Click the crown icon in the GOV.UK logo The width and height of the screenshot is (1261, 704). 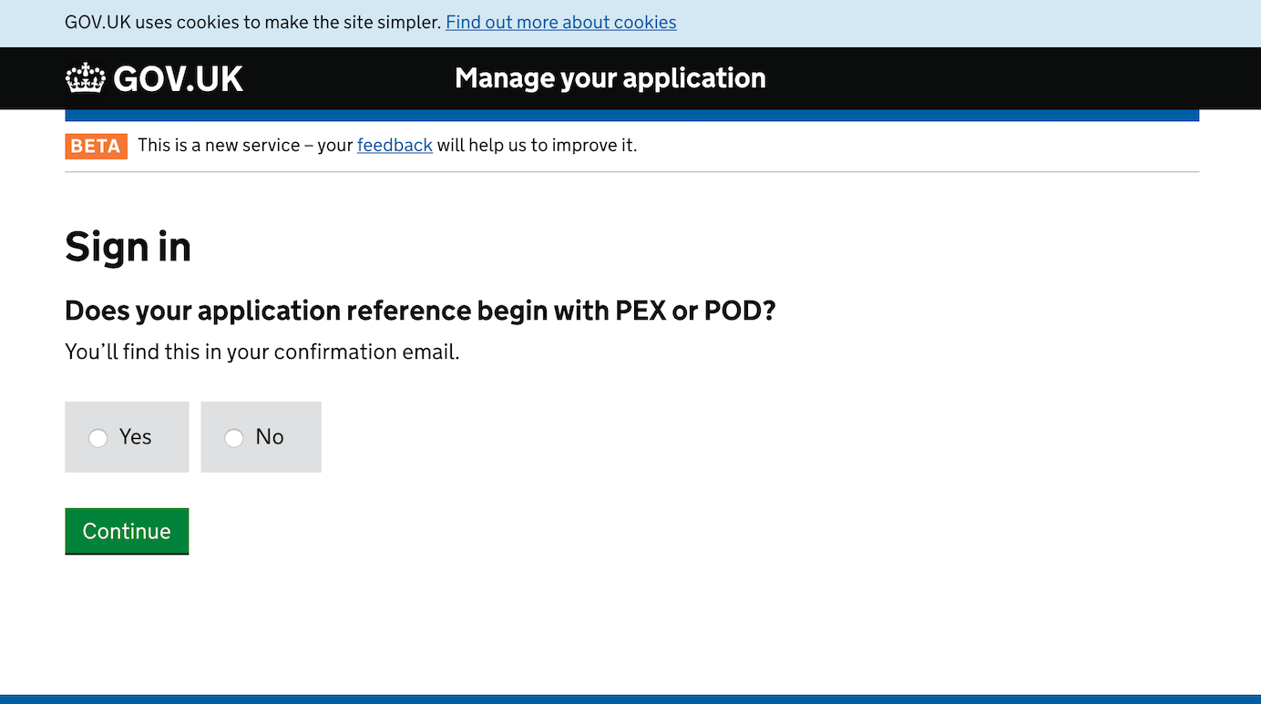(x=86, y=78)
